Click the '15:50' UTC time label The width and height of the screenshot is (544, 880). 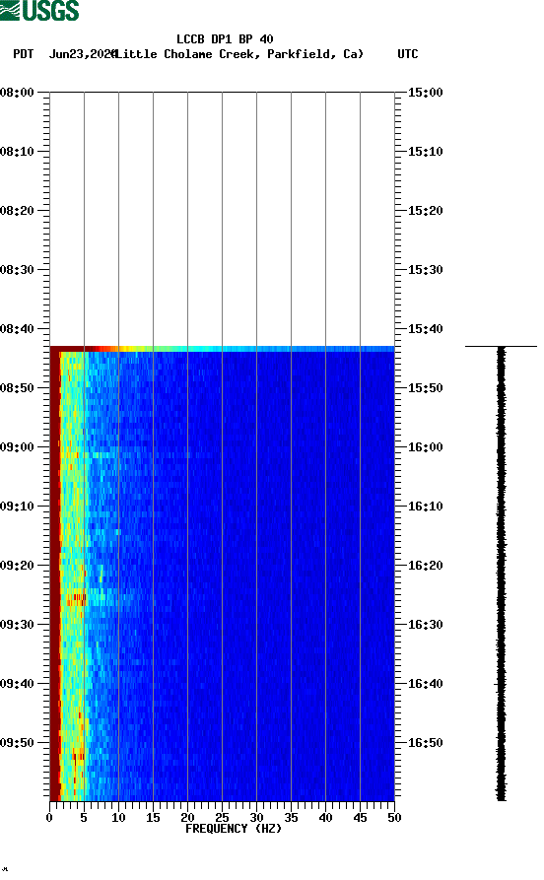425,388
